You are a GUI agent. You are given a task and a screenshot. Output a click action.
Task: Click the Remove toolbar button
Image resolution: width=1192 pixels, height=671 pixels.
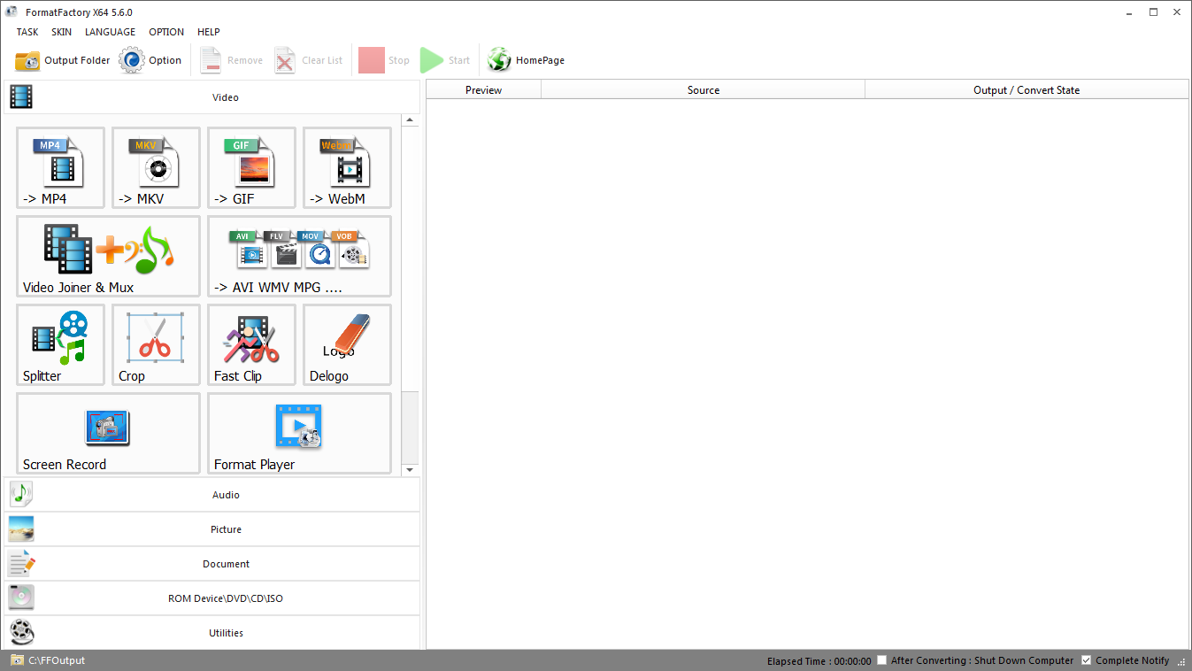tap(231, 60)
